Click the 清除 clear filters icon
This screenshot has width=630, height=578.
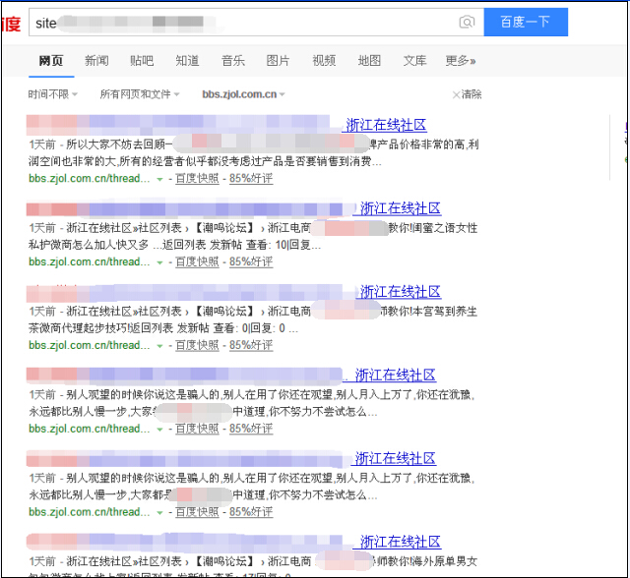pyautogui.click(x=457, y=94)
